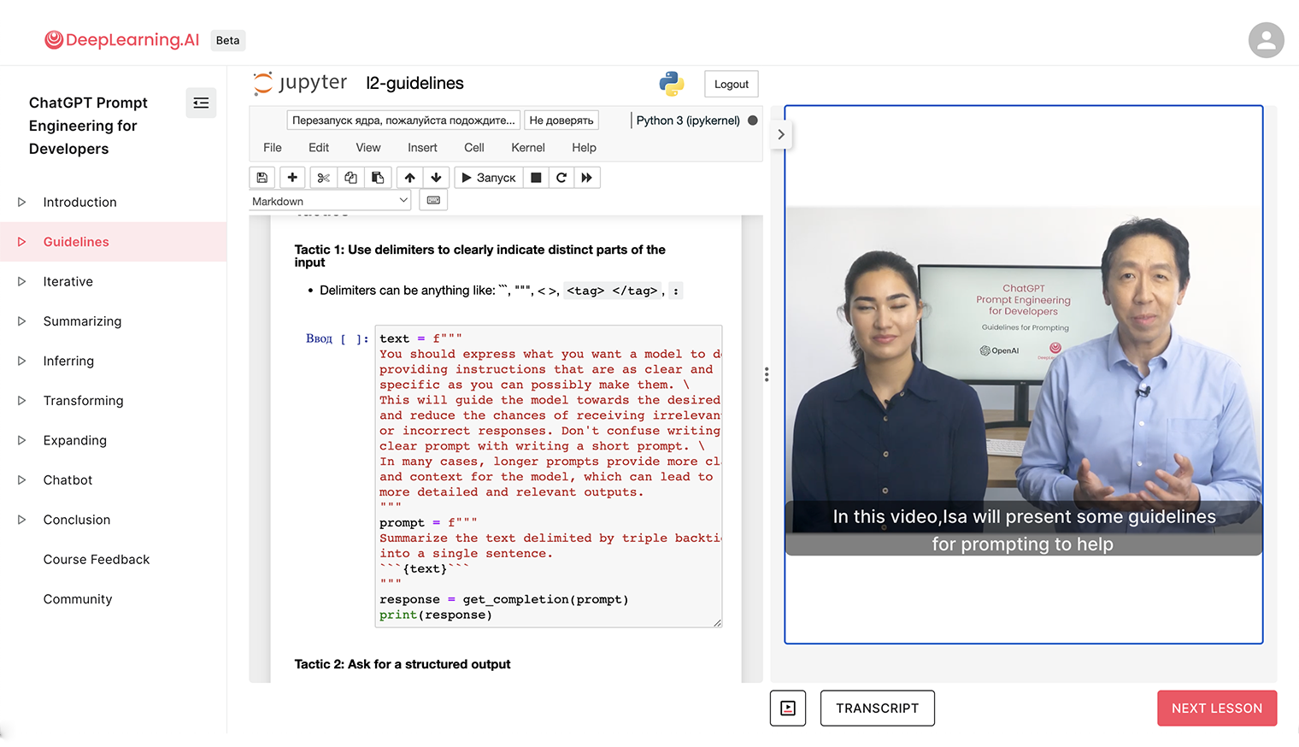Paste cells below icon
Image resolution: width=1299 pixels, height=747 pixels.
pos(378,178)
